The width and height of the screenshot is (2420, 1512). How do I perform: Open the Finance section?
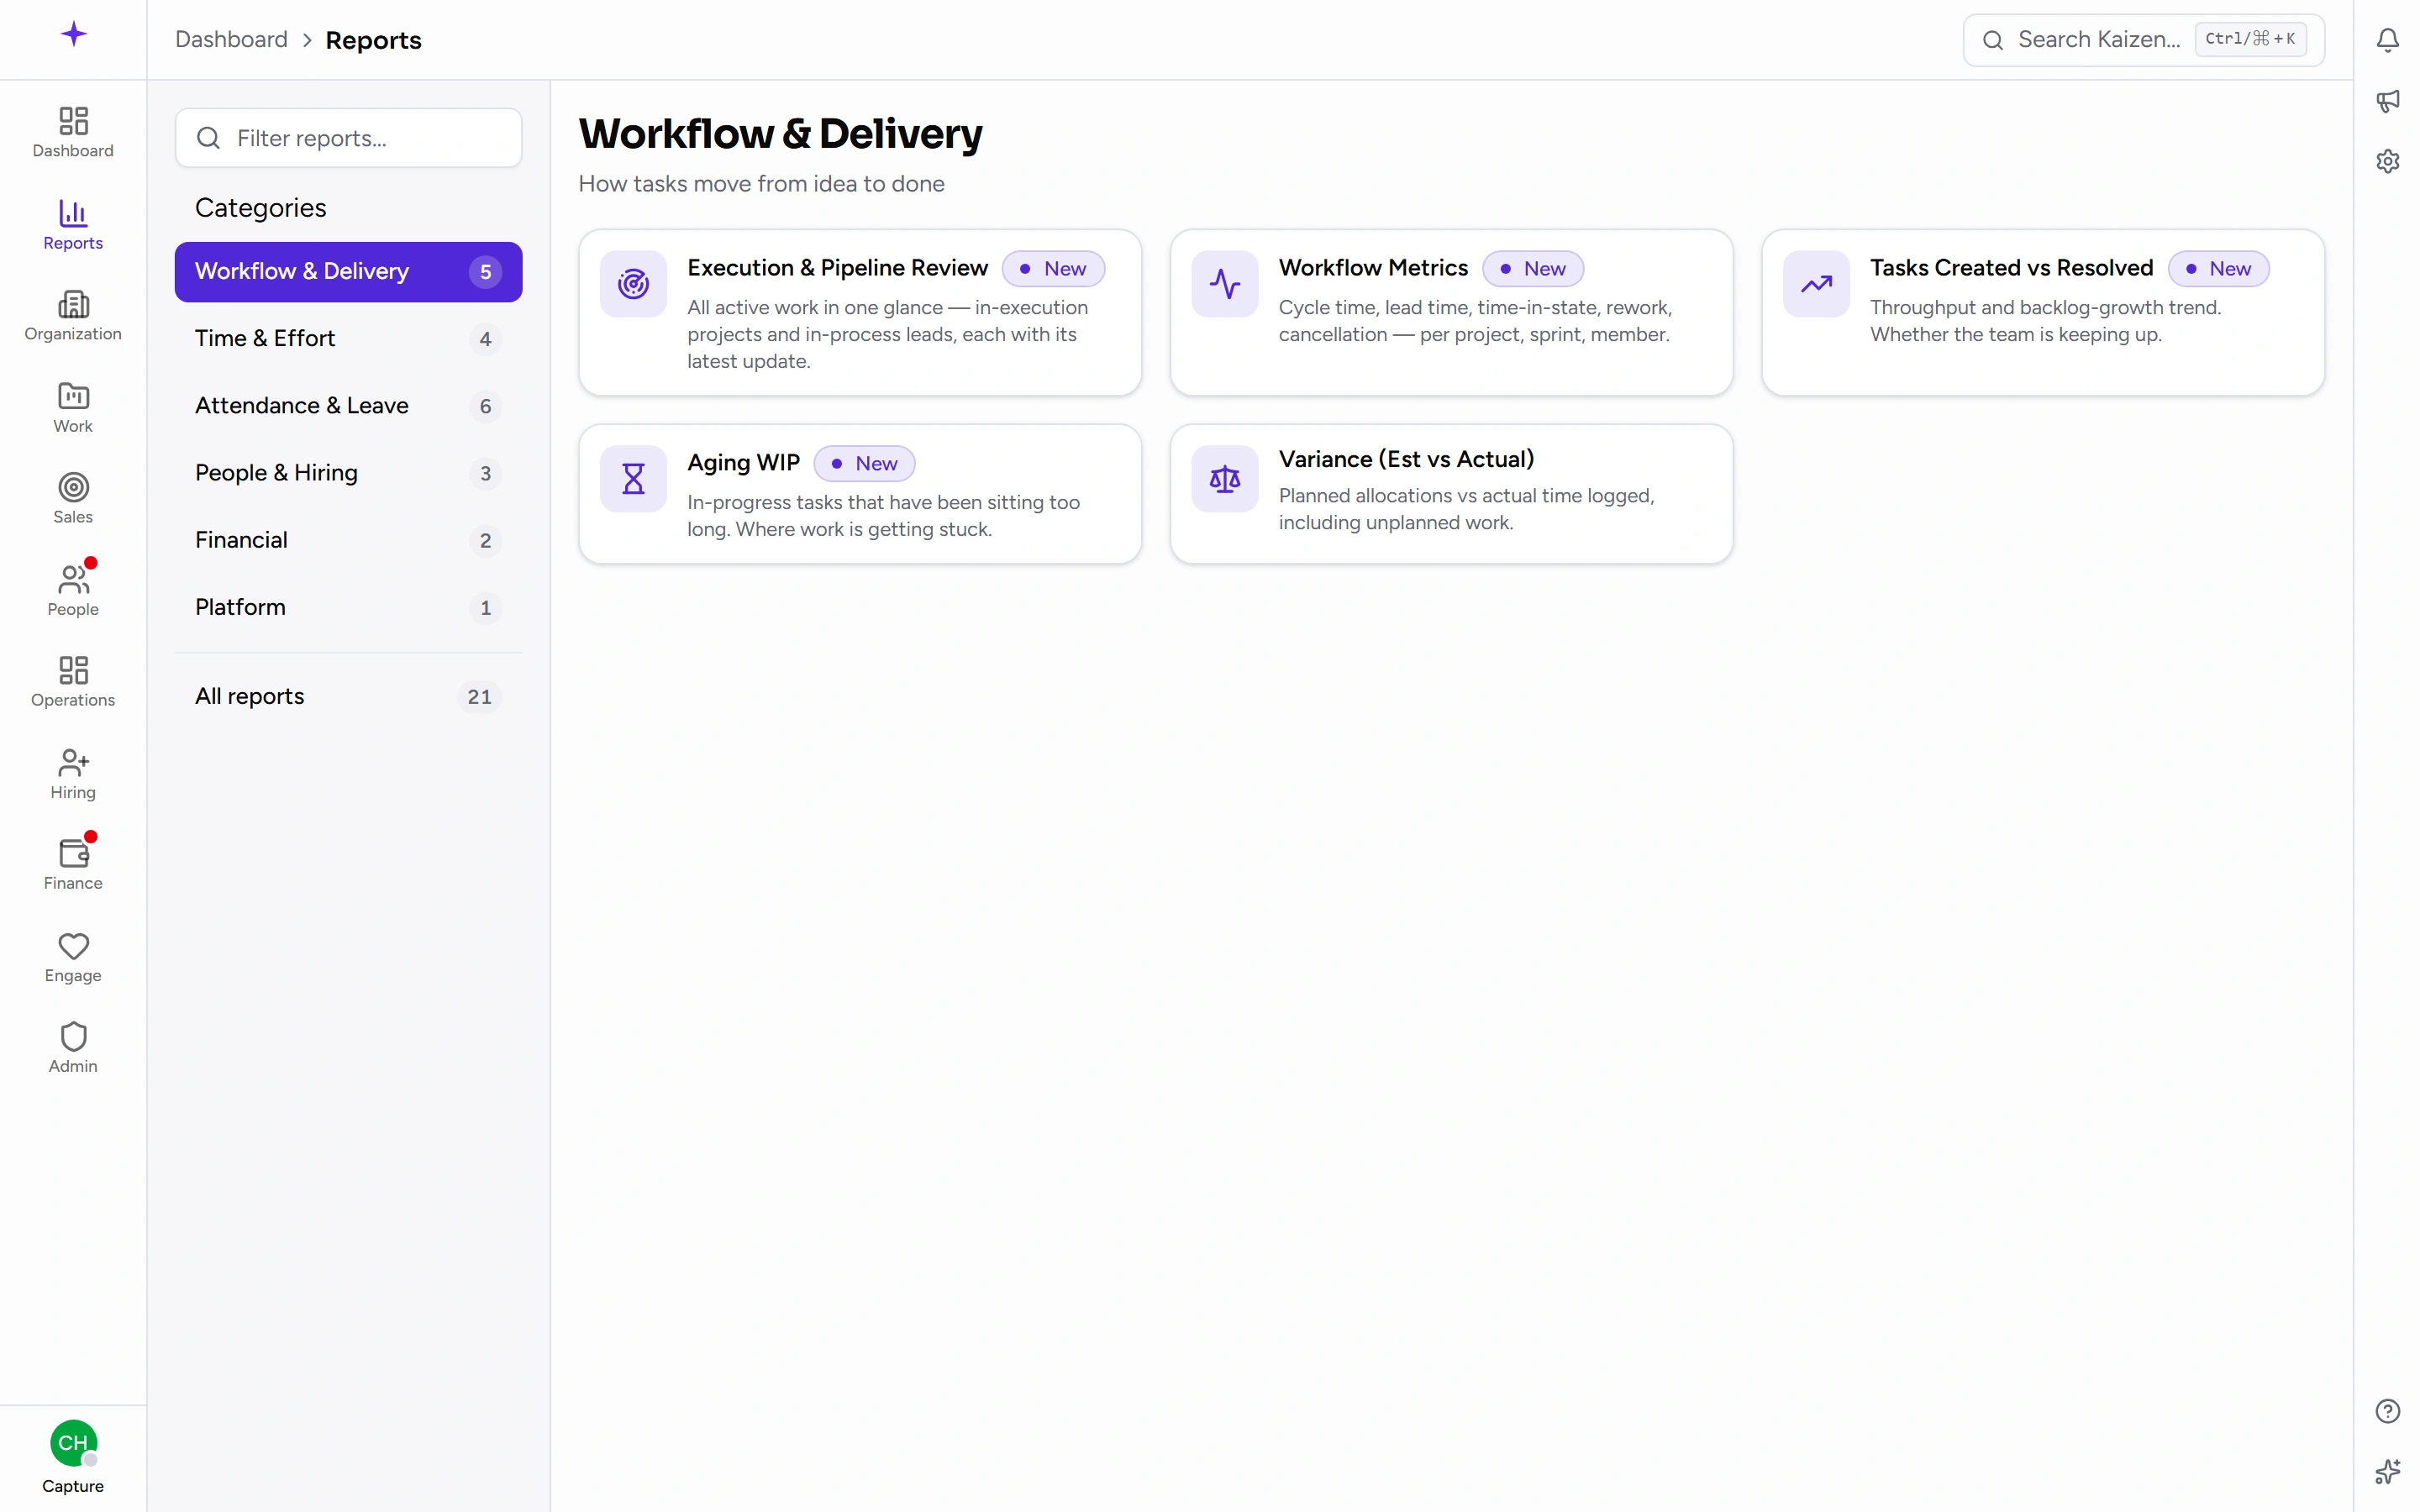tap(73, 865)
